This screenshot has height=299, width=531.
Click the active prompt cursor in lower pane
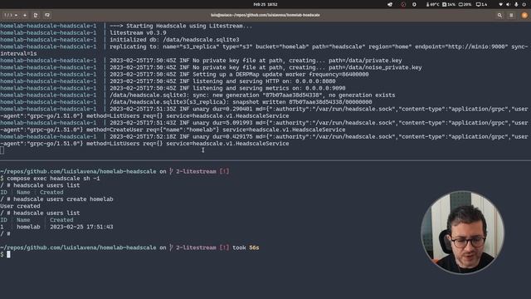[x=8, y=255]
